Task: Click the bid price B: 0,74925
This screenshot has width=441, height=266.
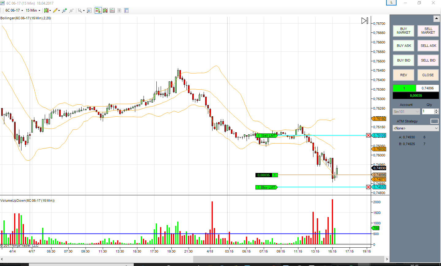Action: pyautogui.click(x=407, y=144)
